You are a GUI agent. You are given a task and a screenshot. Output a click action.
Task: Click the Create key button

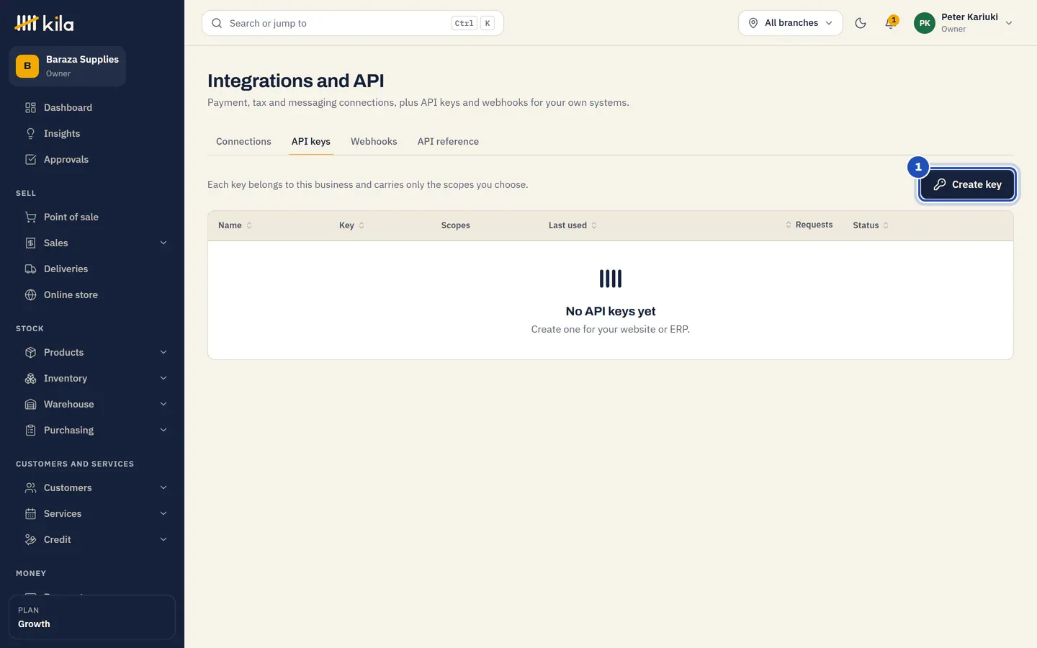(x=967, y=184)
